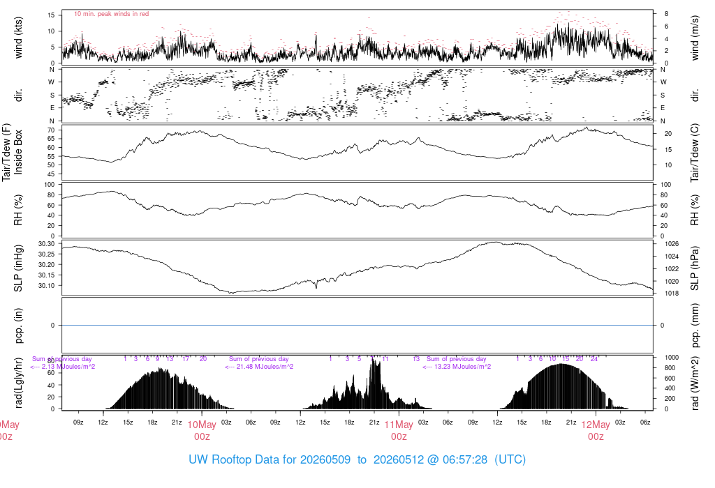
Task: Click the SLP (hPa) right axis label
Action: [x=695, y=268]
